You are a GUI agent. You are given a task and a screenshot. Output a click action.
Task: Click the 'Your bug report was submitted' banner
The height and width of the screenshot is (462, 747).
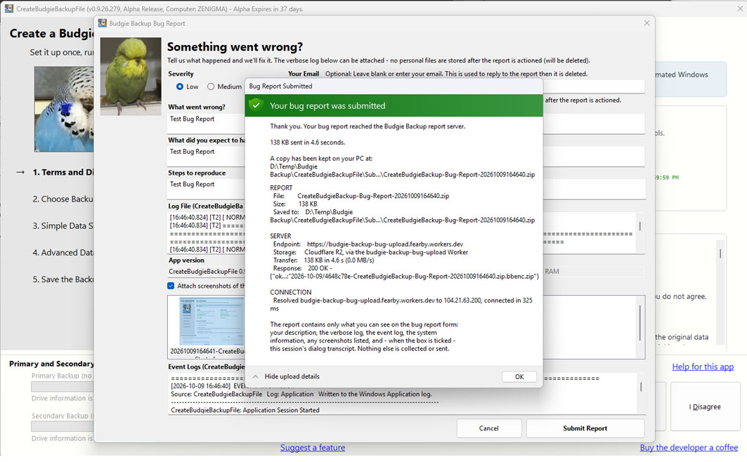(394, 105)
